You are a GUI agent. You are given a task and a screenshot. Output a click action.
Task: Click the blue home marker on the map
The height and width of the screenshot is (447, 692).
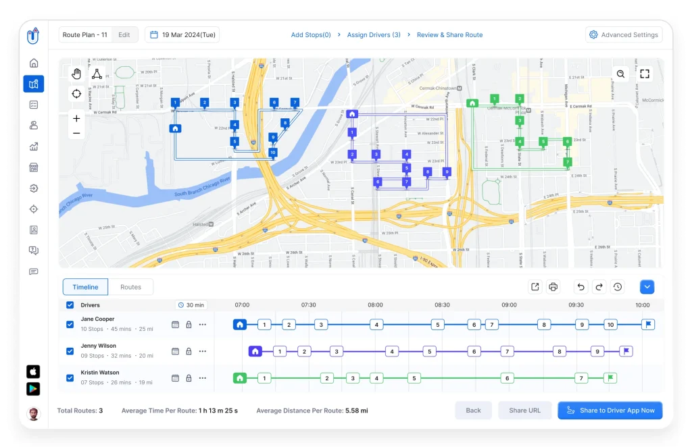pos(175,129)
